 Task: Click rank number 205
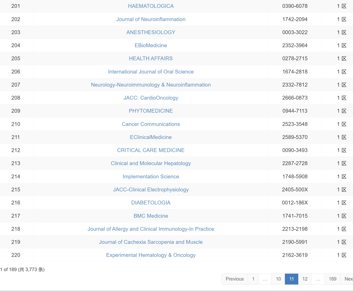point(16,58)
